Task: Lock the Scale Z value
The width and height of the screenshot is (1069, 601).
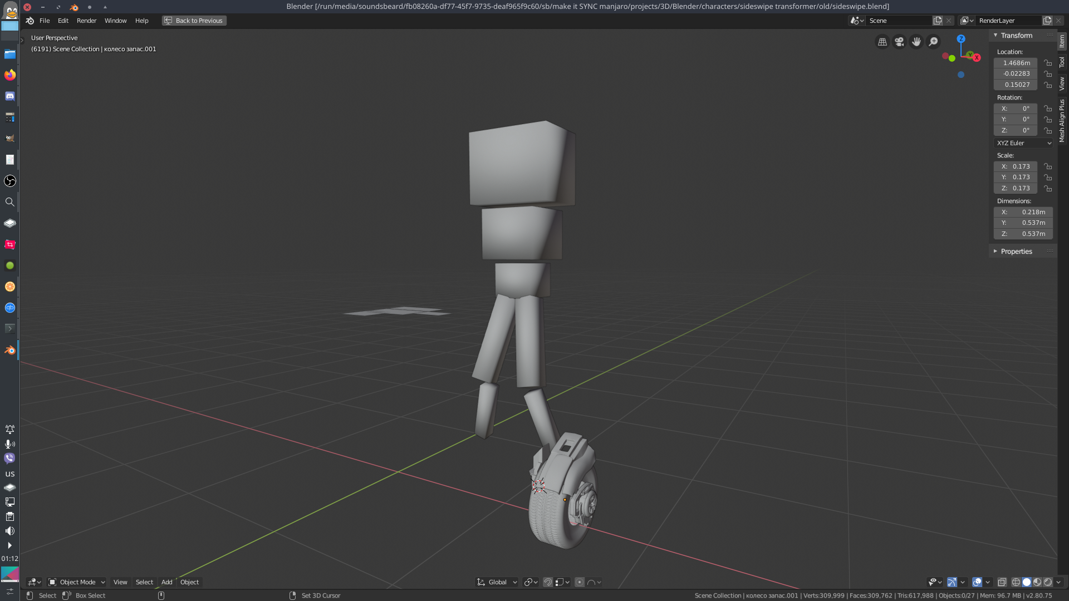Action: (x=1048, y=188)
